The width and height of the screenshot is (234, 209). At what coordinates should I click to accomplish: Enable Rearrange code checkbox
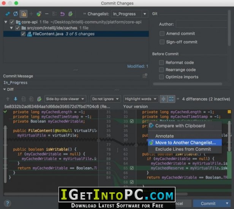point(161,70)
